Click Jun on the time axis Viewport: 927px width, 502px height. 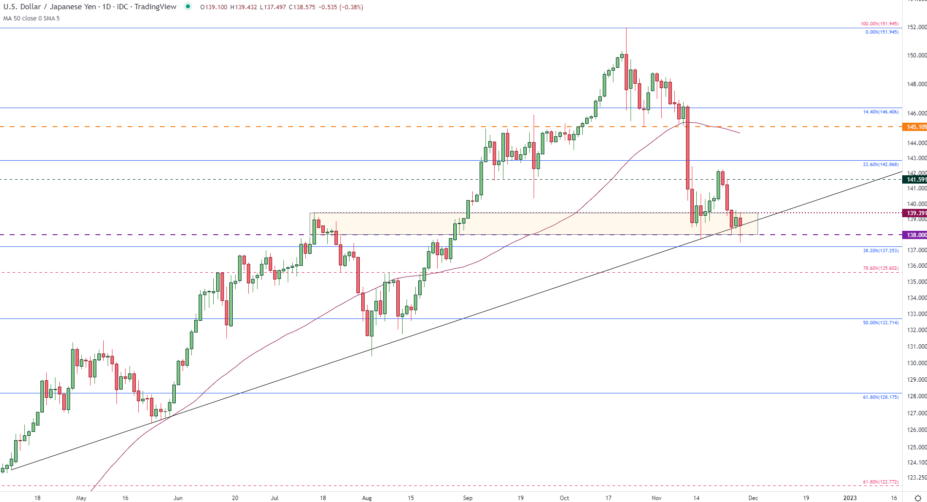point(178,498)
